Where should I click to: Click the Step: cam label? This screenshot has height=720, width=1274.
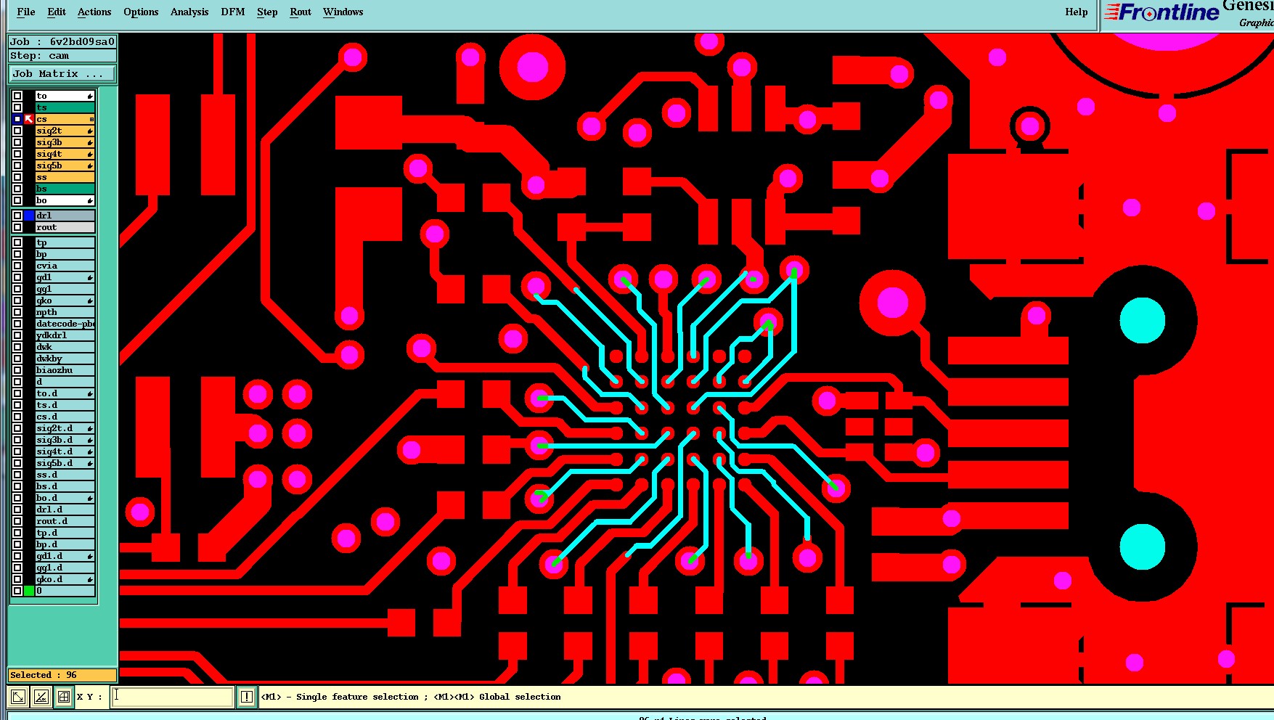[x=62, y=56]
